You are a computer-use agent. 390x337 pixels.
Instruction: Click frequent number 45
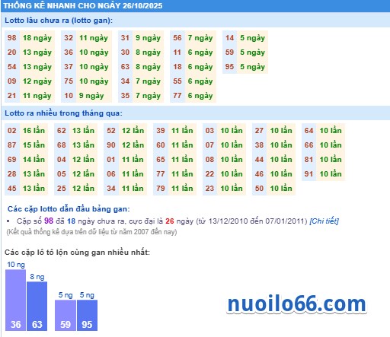coord(12,189)
